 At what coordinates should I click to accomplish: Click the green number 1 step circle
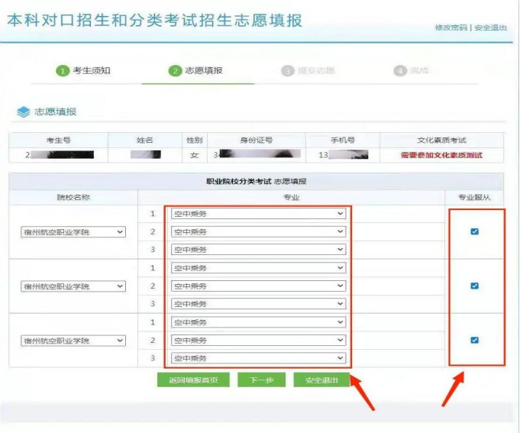[x=63, y=71]
